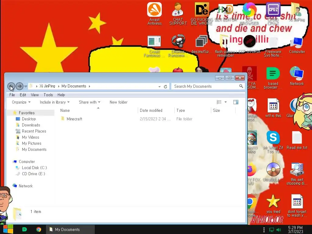Screen dimensions: 312x234
Task: Sort by the Name column header
Action: point(98,110)
